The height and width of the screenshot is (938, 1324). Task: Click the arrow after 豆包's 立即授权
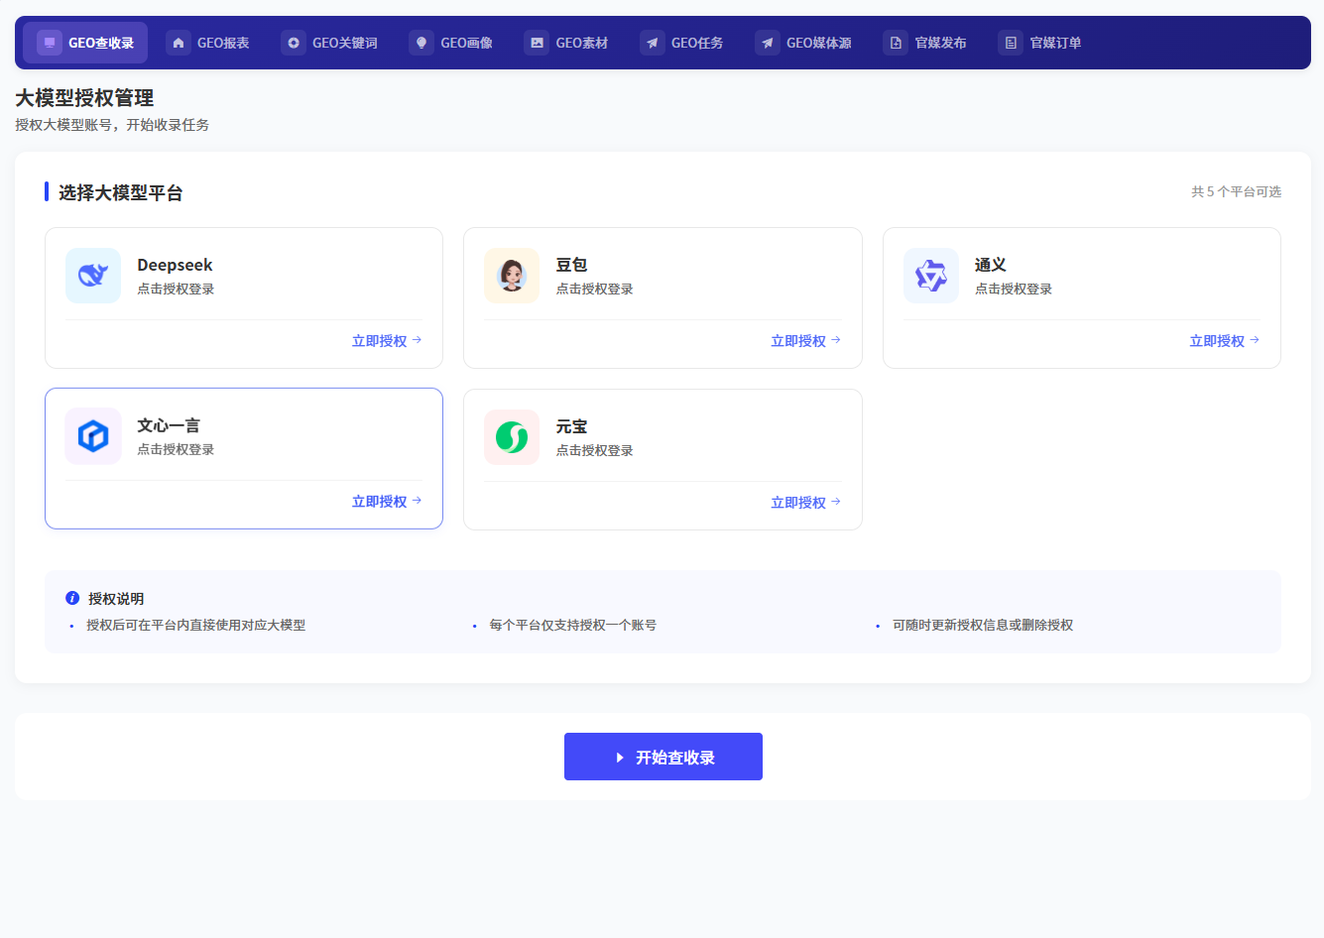836,340
